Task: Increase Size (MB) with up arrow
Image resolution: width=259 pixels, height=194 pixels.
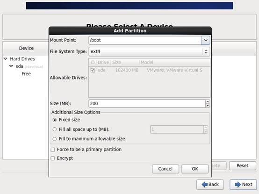Action: (208, 102)
